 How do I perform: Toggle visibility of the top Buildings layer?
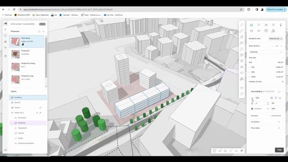pos(12,97)
